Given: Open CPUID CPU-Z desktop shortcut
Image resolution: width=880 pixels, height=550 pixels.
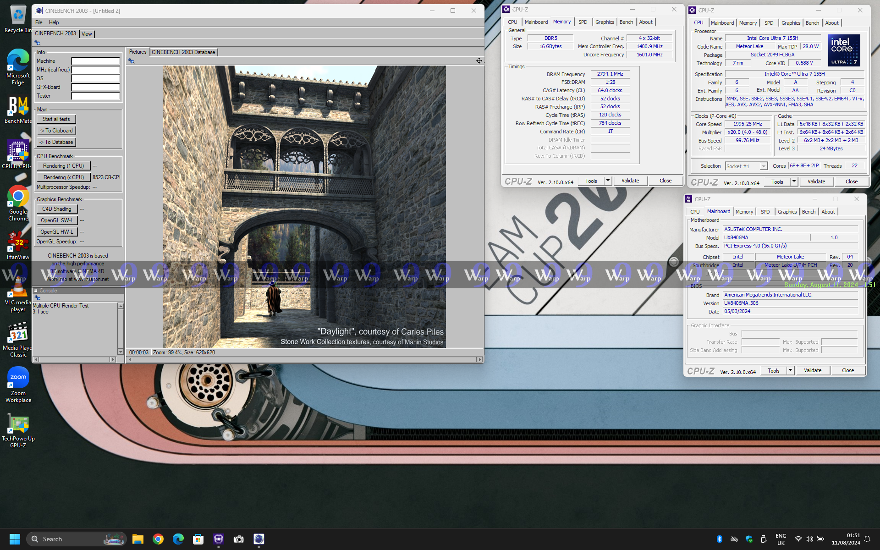Looking at the screenshot, I should (17, 155).
